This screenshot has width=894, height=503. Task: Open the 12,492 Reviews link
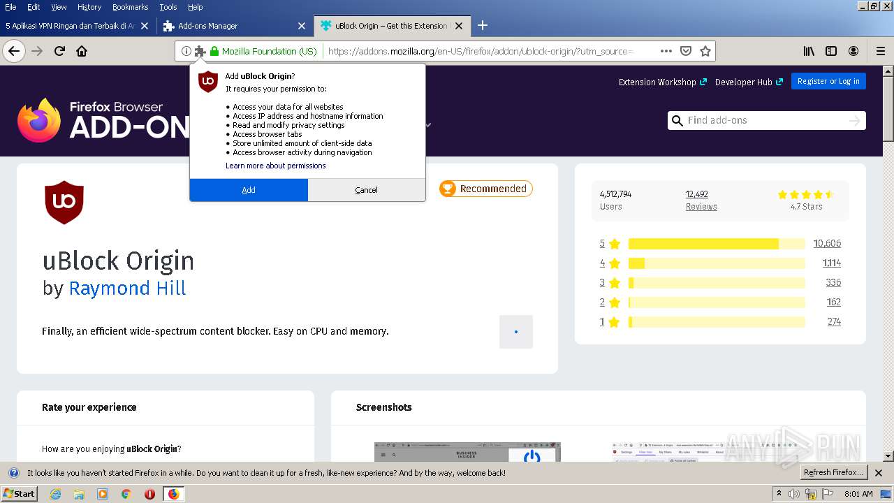pyautogui.click(x=701, y=200)
